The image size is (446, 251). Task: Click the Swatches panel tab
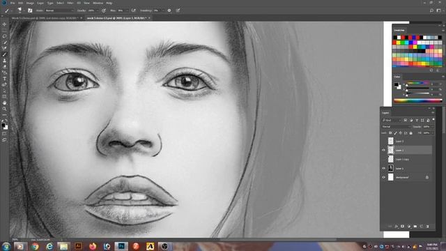(399, 30)
